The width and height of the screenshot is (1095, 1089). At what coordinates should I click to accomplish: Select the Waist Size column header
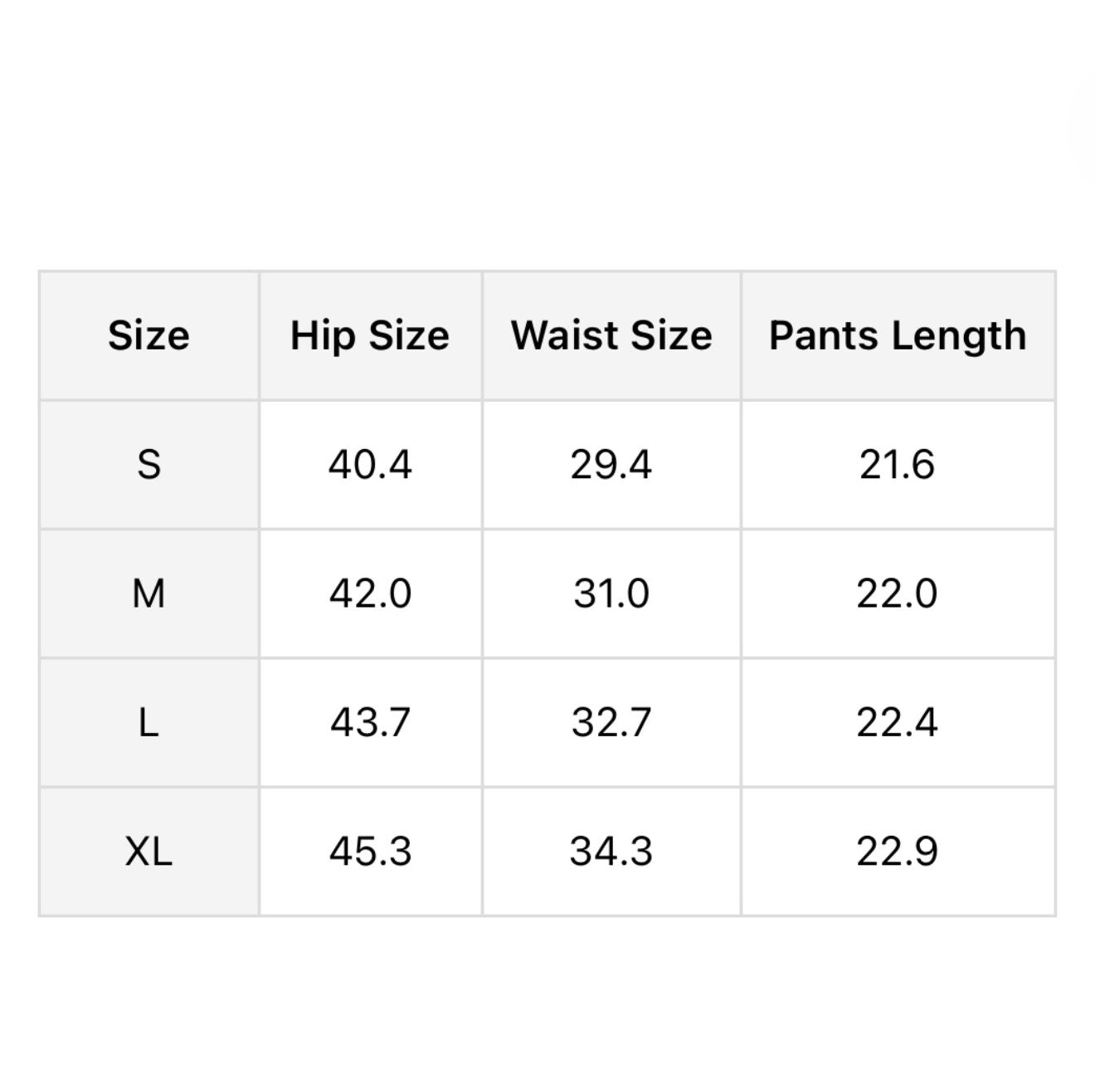coord(611,335)
